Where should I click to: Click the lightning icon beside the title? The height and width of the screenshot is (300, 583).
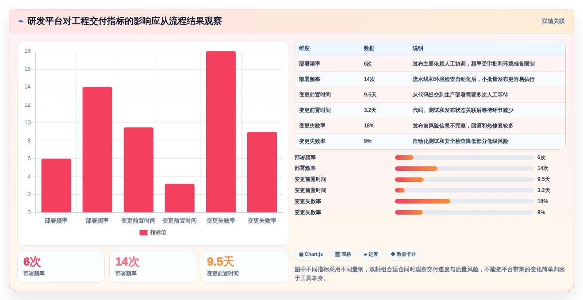pos(21,21)
